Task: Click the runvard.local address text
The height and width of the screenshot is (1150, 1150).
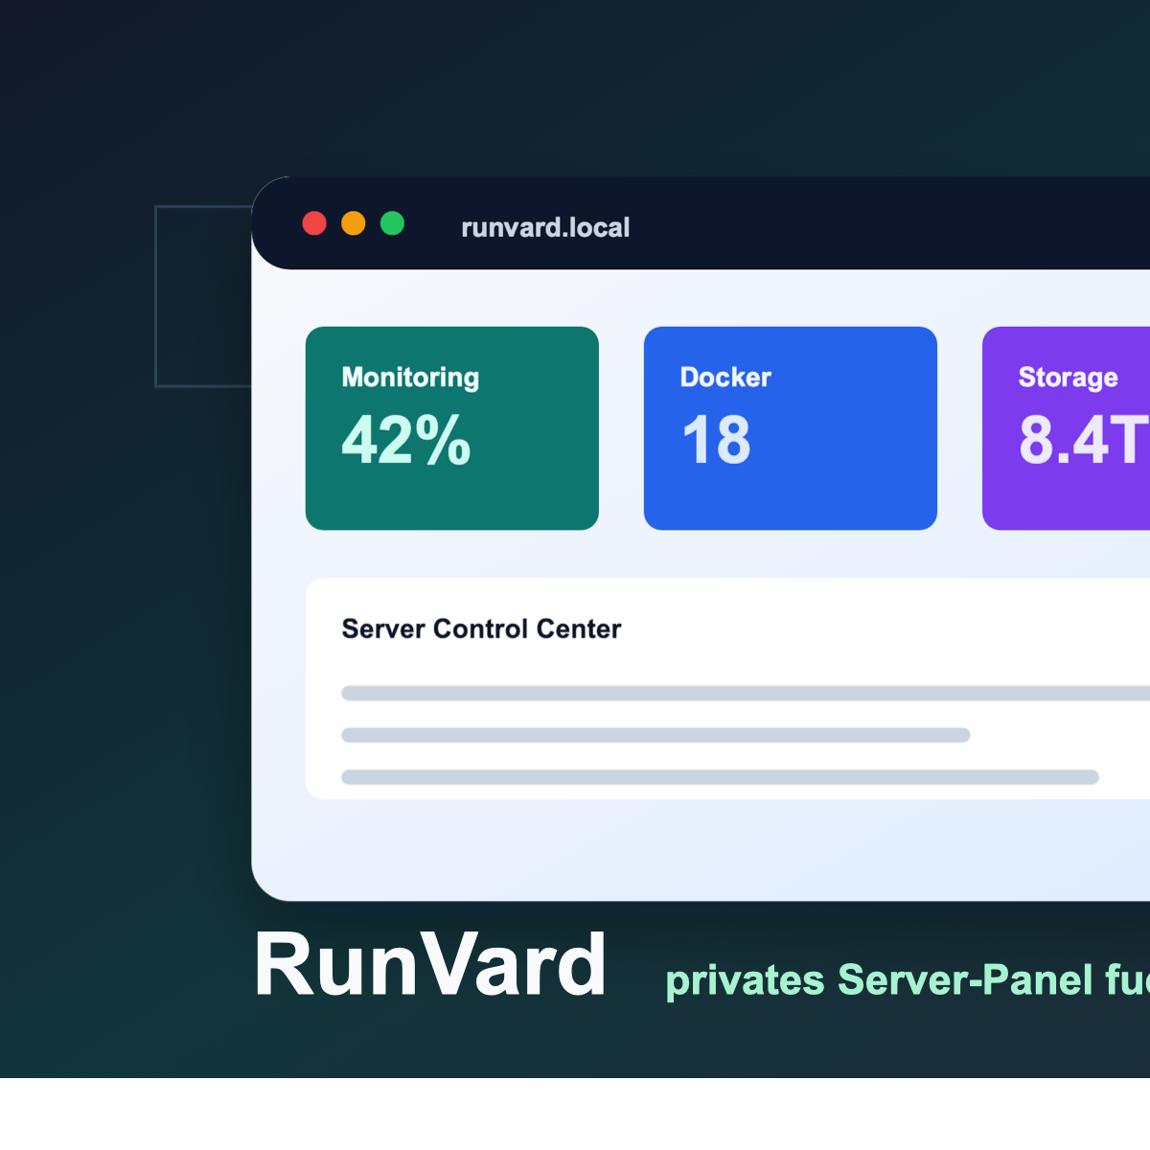Action: click(x=545, y=227)
